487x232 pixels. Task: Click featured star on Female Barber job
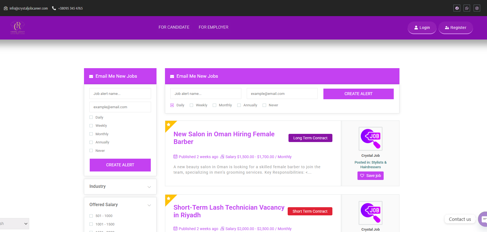[x=169, y=125]
